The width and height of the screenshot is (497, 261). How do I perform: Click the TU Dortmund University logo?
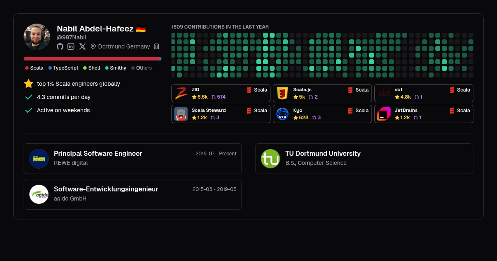pyautogui.click(x=270, y=159)
